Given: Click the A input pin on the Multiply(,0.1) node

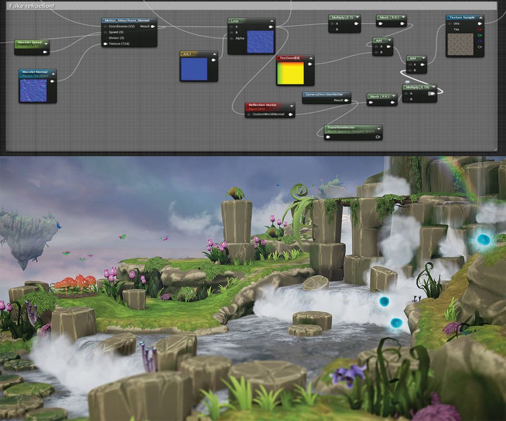Looking at the screenshot, I should point(332,23).
